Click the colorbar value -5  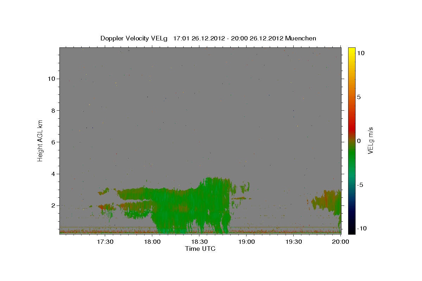click(360, 185)
